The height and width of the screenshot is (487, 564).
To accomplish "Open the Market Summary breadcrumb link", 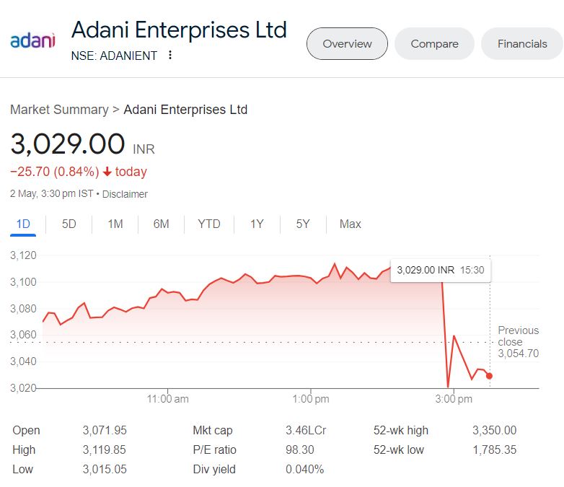I will click(59, 110).
